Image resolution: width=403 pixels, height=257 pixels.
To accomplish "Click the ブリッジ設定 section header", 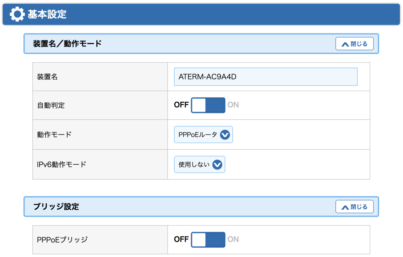I will click(x=56, y=207).
